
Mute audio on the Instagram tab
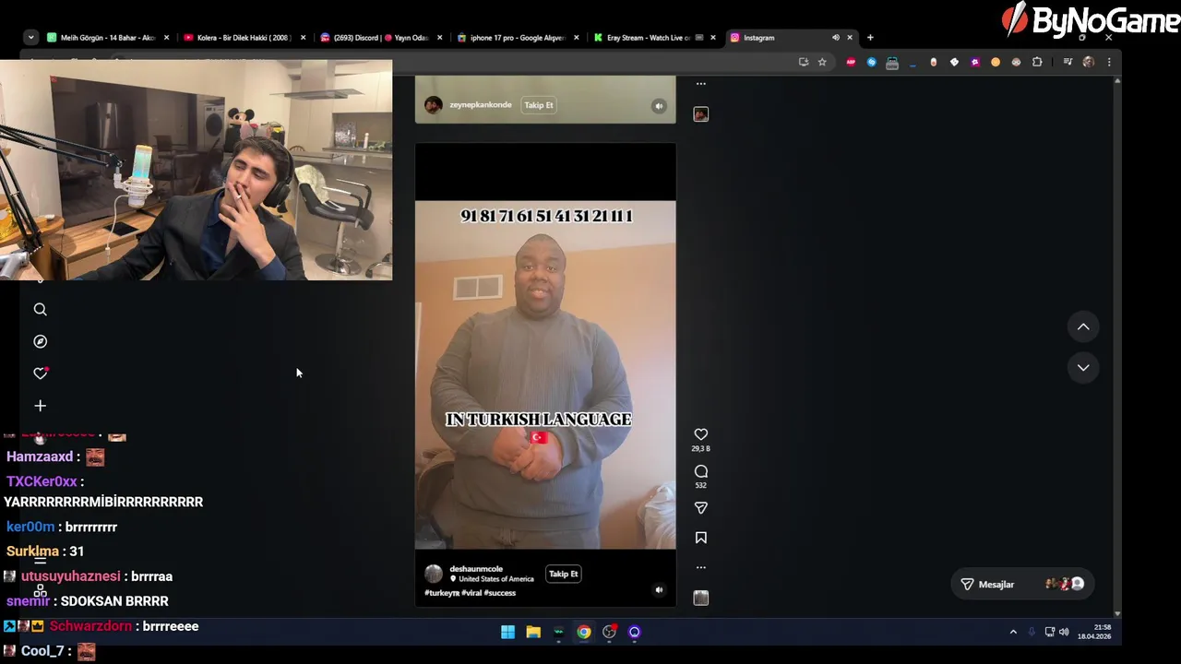836,38
